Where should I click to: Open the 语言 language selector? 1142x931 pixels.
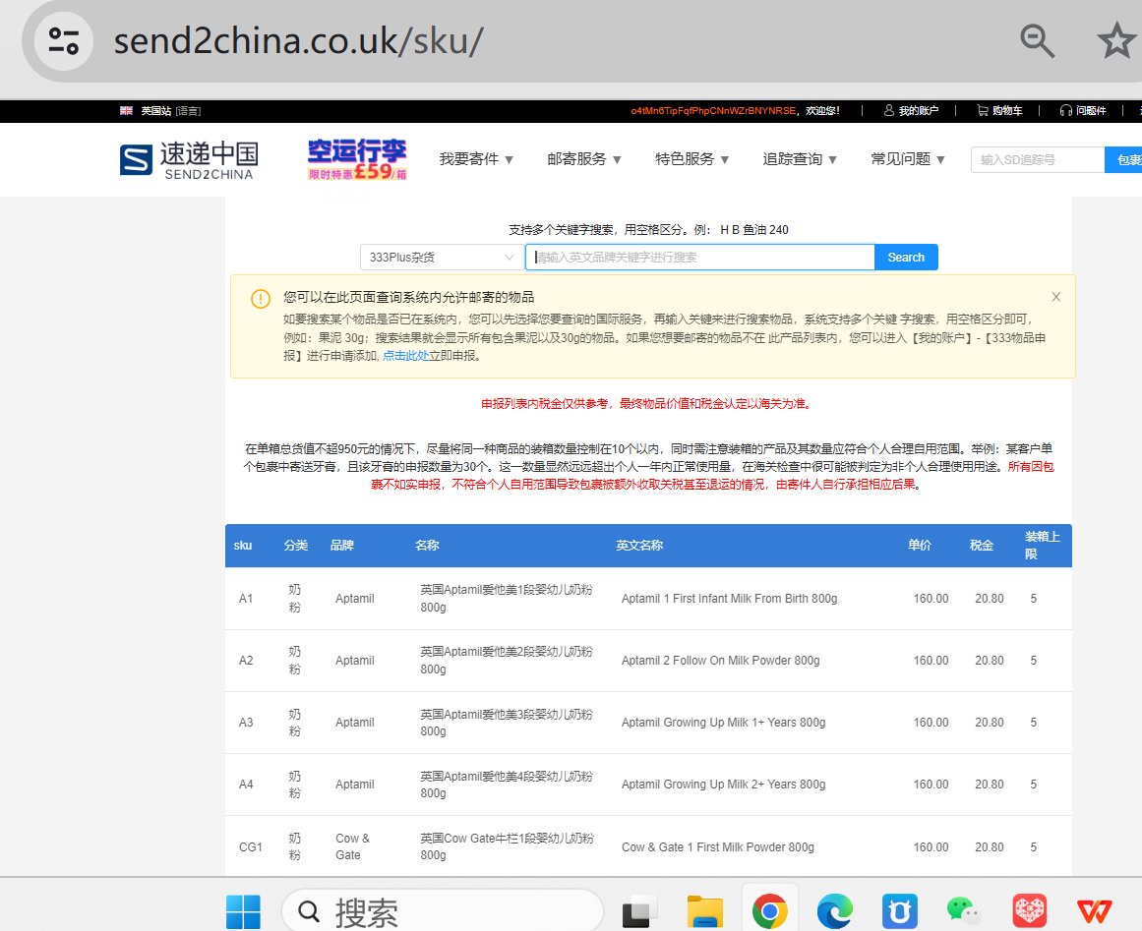188,111
